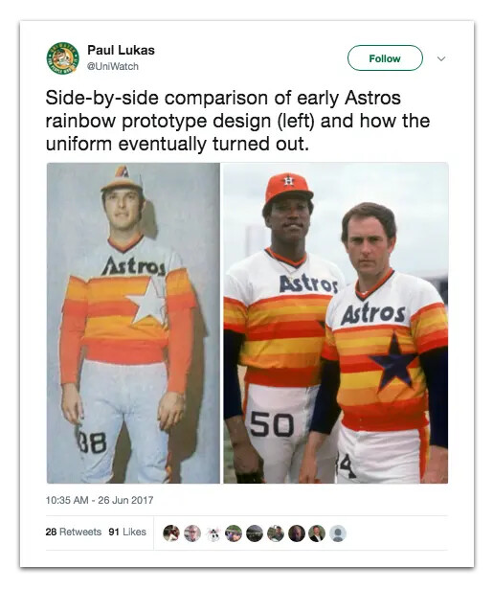View the 28 Retweets list
The image size is (493, 589).
pos(74,532)
